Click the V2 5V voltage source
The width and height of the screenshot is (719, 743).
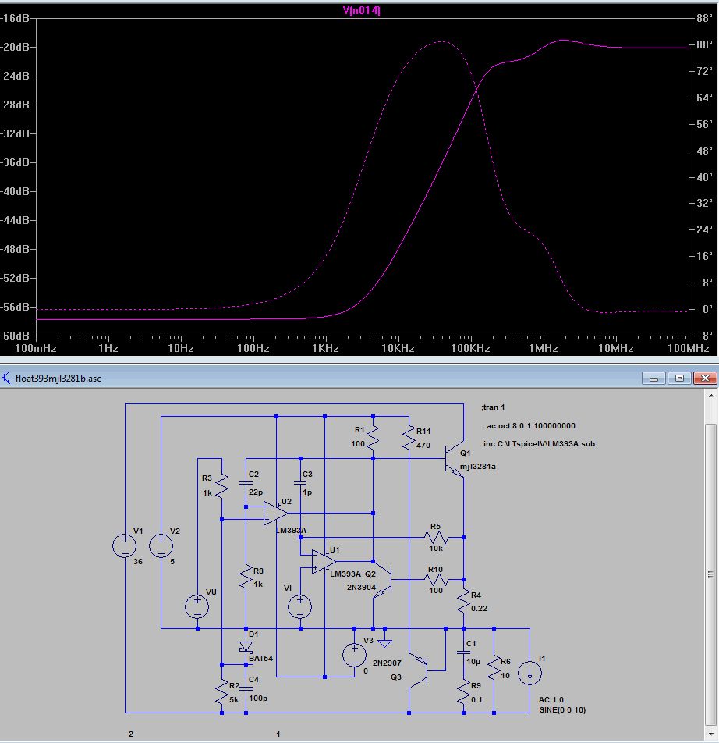161,546
